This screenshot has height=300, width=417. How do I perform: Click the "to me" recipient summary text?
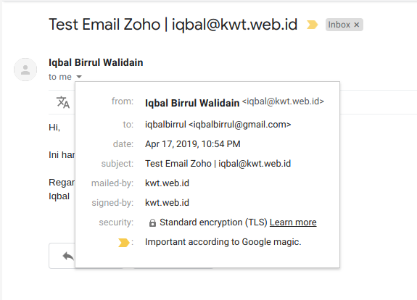(60, 77)
